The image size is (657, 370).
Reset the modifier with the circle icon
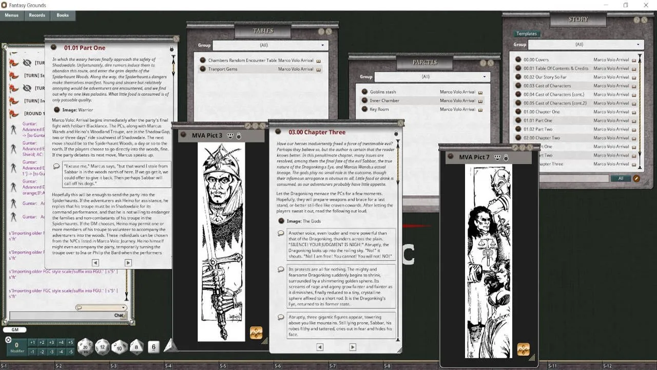point(8,340)
